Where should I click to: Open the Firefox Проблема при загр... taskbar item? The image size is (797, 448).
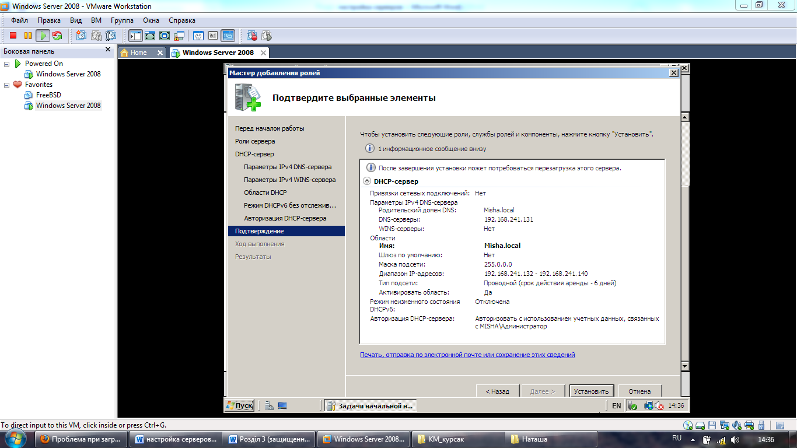click(82, 439)
